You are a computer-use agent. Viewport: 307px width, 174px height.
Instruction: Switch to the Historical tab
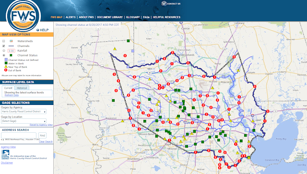coord(22,88)
